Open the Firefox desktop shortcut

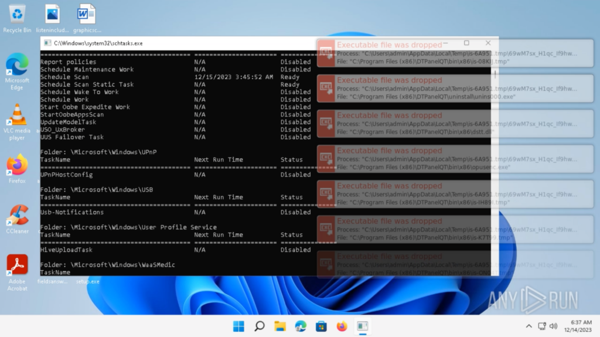pyautogui.click(x=17, y=168)
